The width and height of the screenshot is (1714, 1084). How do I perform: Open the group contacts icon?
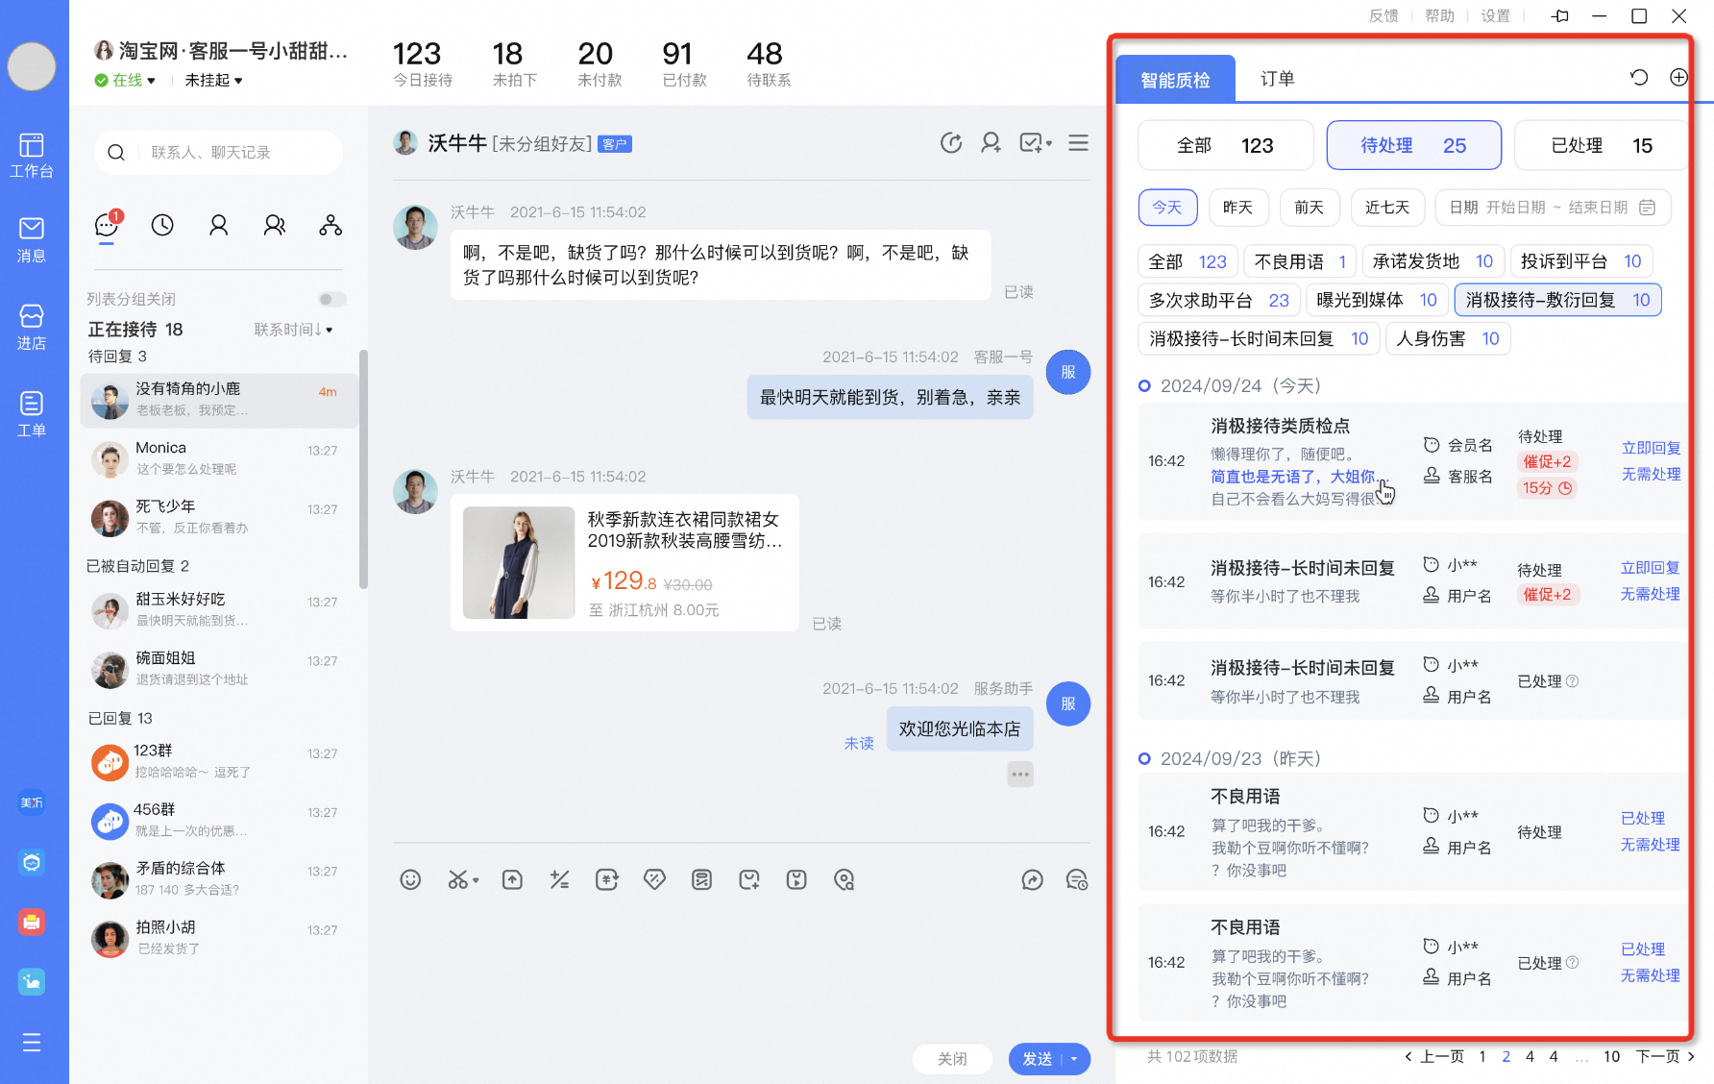[x=275, y=225]
